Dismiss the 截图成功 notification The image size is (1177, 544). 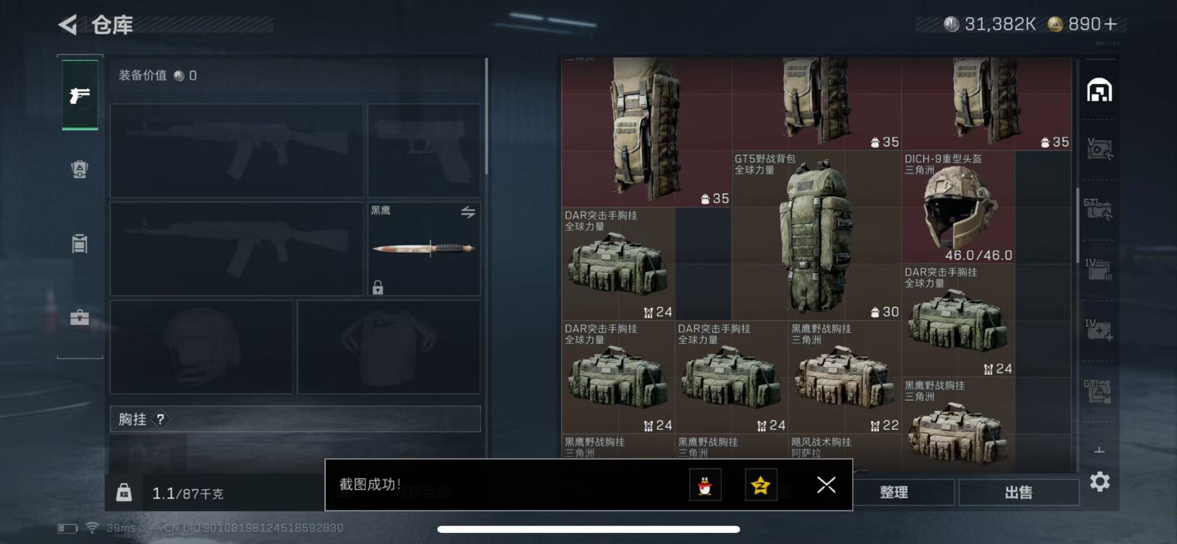coord(826,485)
